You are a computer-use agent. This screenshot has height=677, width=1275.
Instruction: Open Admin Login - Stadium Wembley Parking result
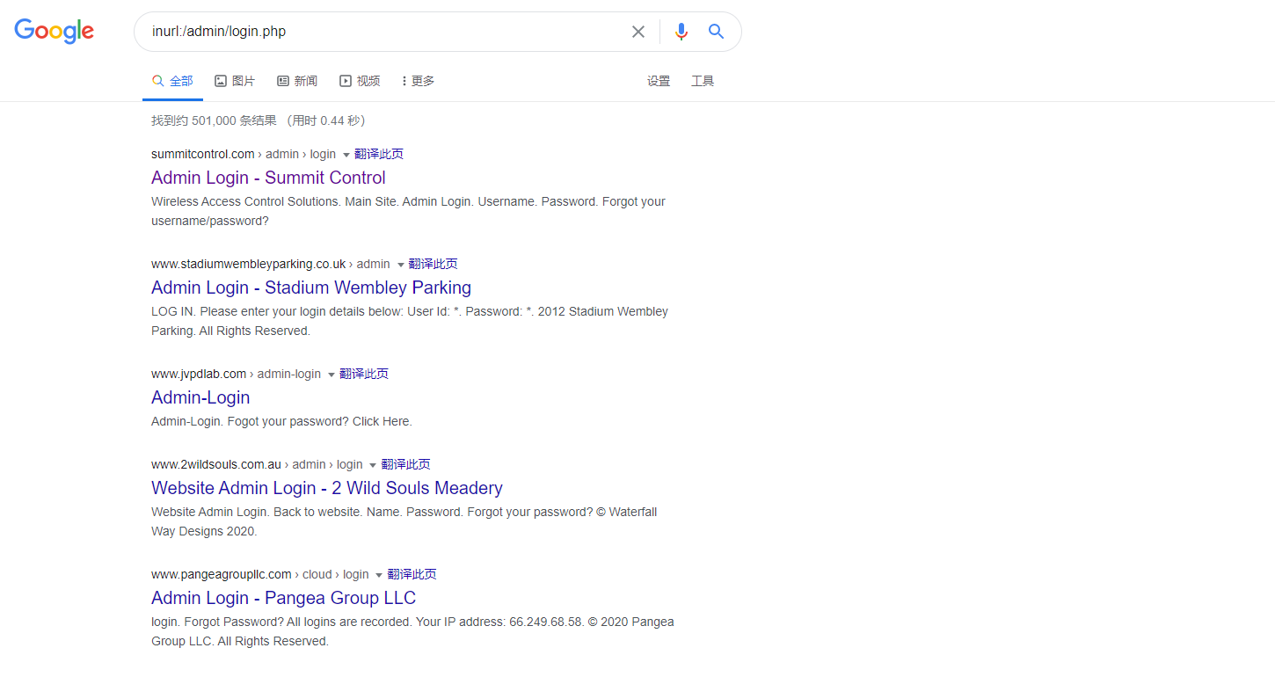311,288
